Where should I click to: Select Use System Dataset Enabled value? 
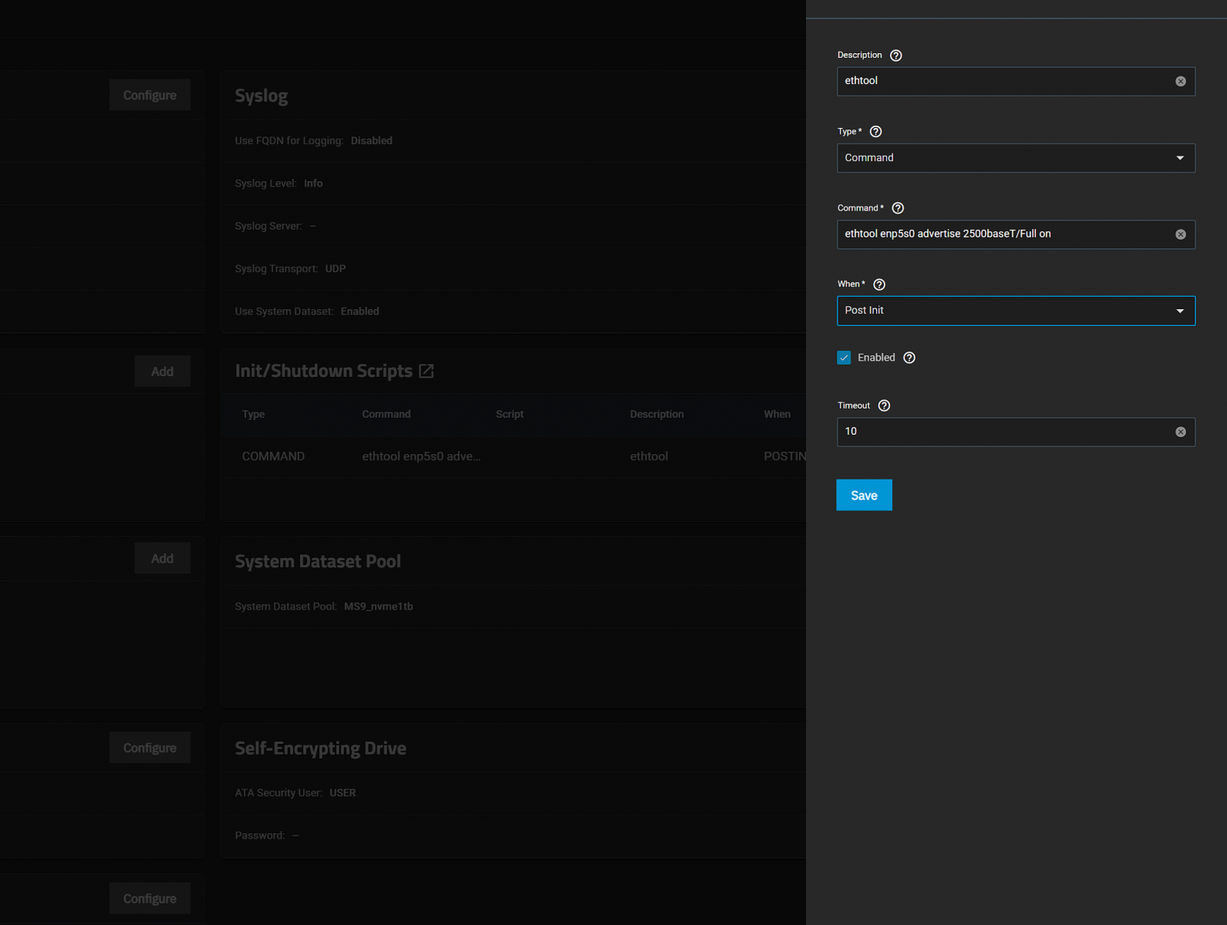pos(360,311)
